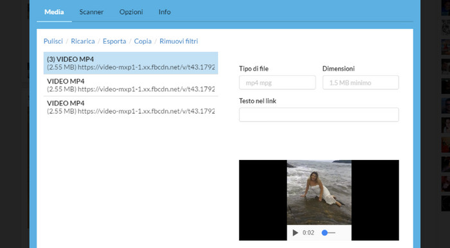Screen dimensions: 450x248
Task: Click the Ricarica link
Action: click(x=83, y=41)
